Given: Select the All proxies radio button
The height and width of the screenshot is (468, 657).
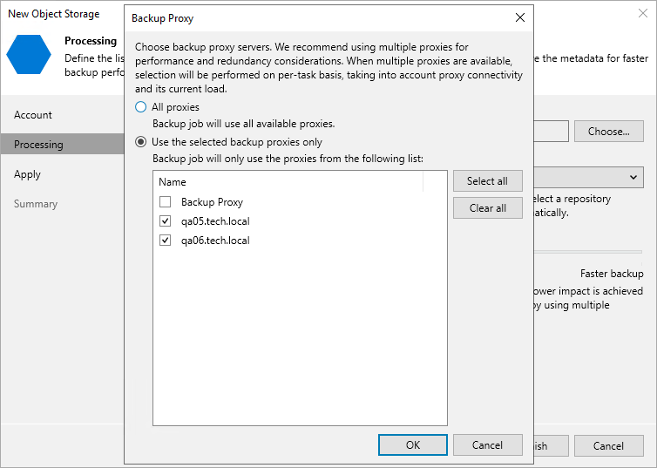Looking at the screenshot, I should 141,107.
